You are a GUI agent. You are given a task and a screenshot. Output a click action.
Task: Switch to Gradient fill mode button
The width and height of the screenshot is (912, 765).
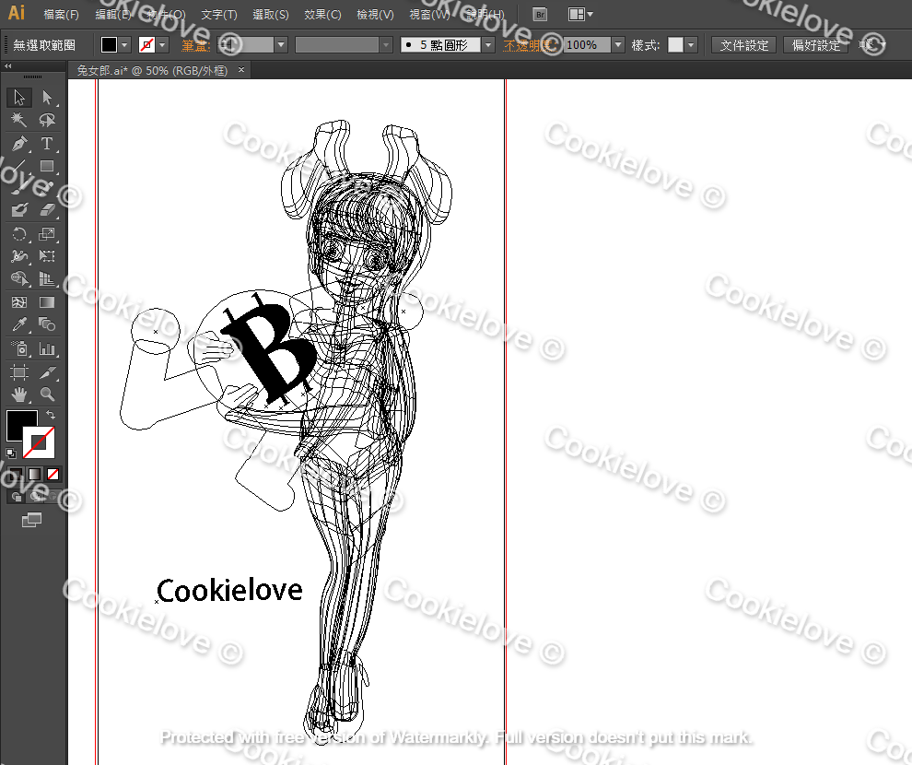35,474
